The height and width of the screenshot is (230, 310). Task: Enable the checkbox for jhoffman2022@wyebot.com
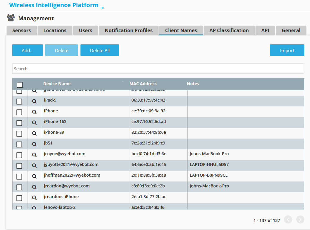pyautogui.click(x=19, y=177)
